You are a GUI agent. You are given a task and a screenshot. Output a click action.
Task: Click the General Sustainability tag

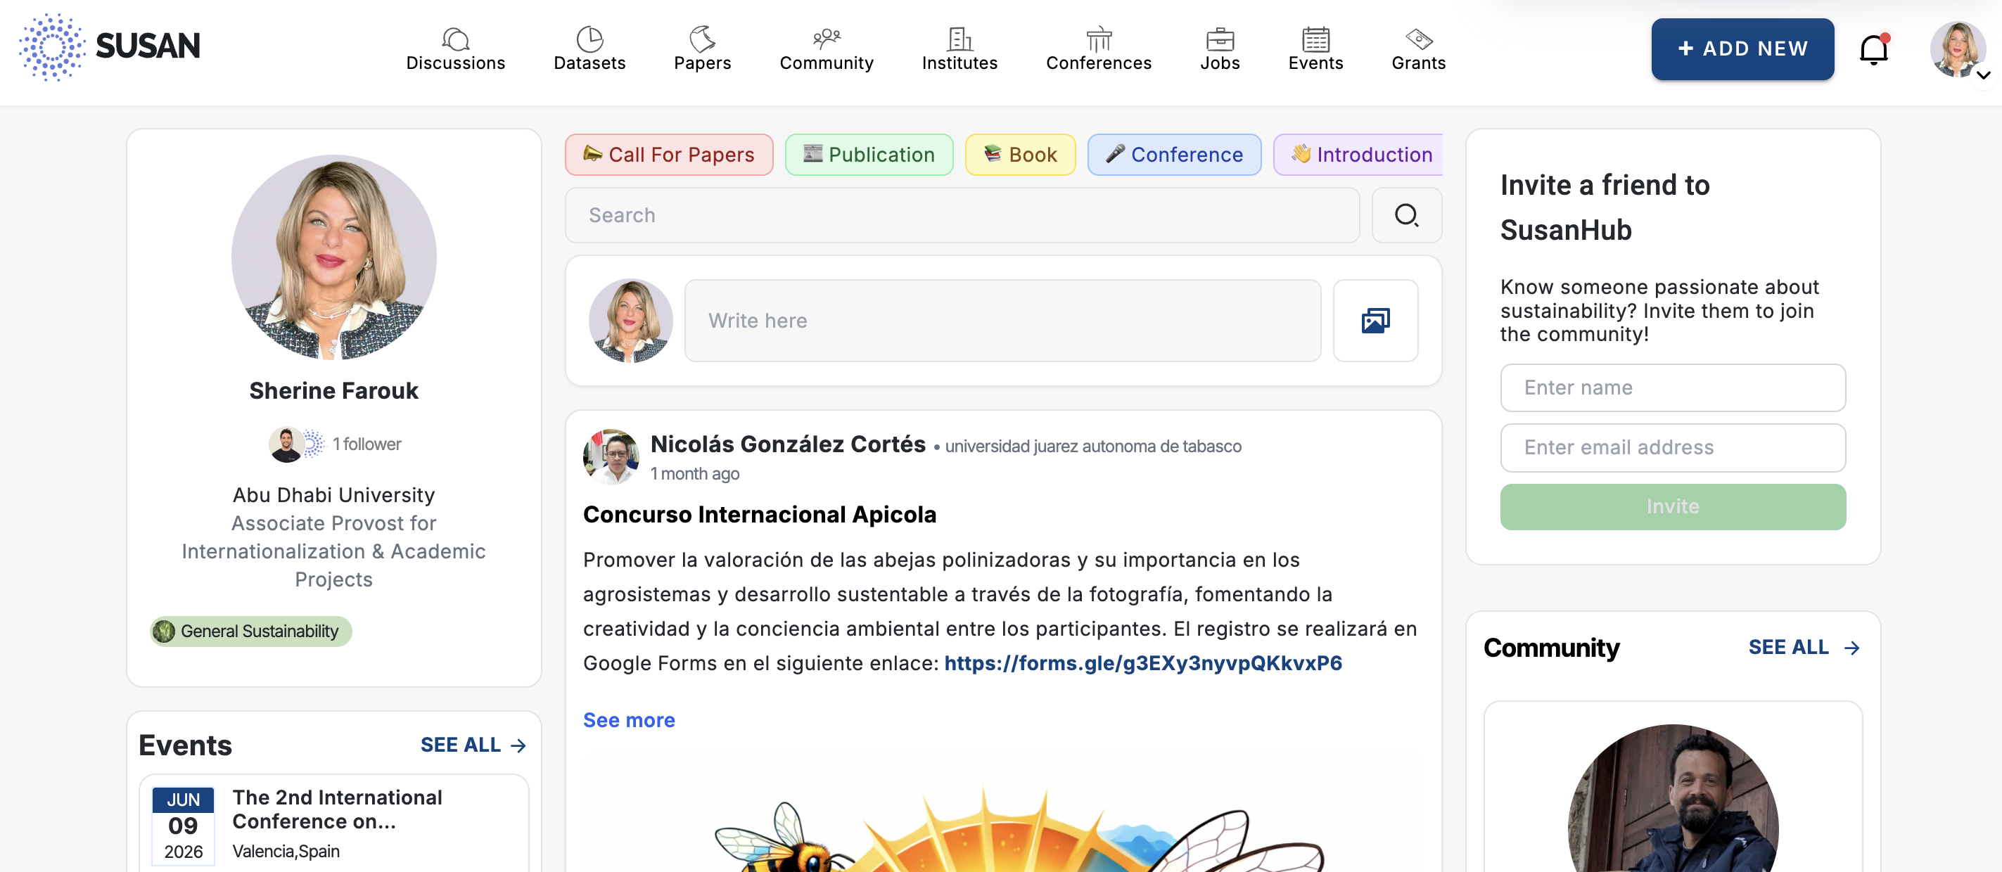coord(250,631)
